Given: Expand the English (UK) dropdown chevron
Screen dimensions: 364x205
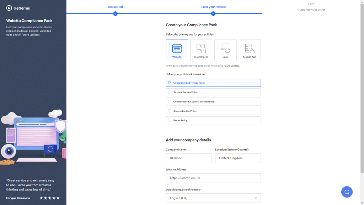Looking at the screenshot, I should tap(256, 198).
